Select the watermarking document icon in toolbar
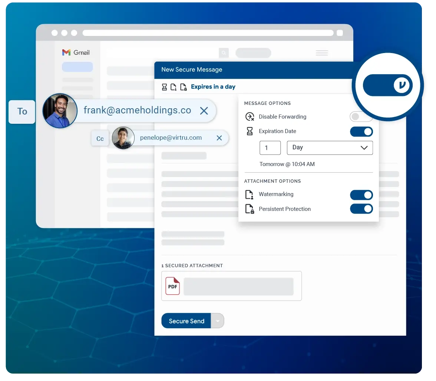The image size is (436, 381). tap(174, 87)
